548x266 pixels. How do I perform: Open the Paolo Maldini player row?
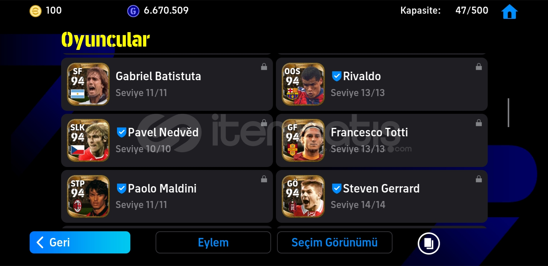[x=167, y=197]
